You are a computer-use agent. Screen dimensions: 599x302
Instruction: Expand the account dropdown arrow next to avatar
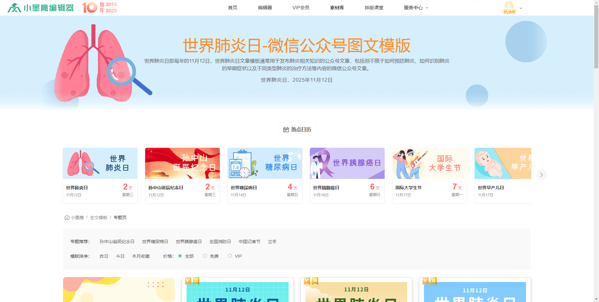coord(521,8)
